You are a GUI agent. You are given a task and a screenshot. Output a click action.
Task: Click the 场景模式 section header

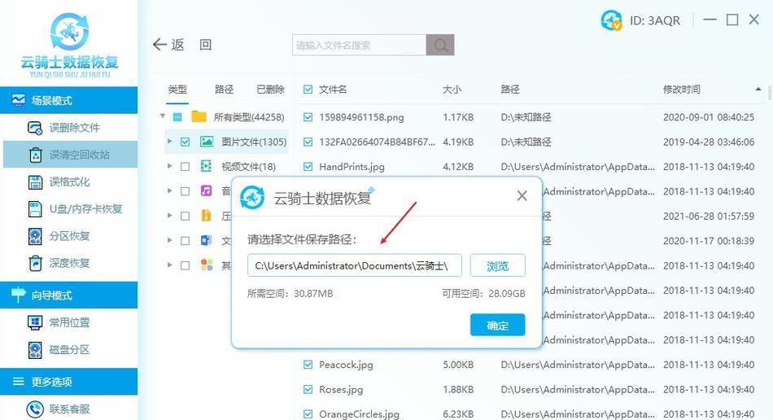[x=68, y=101]
